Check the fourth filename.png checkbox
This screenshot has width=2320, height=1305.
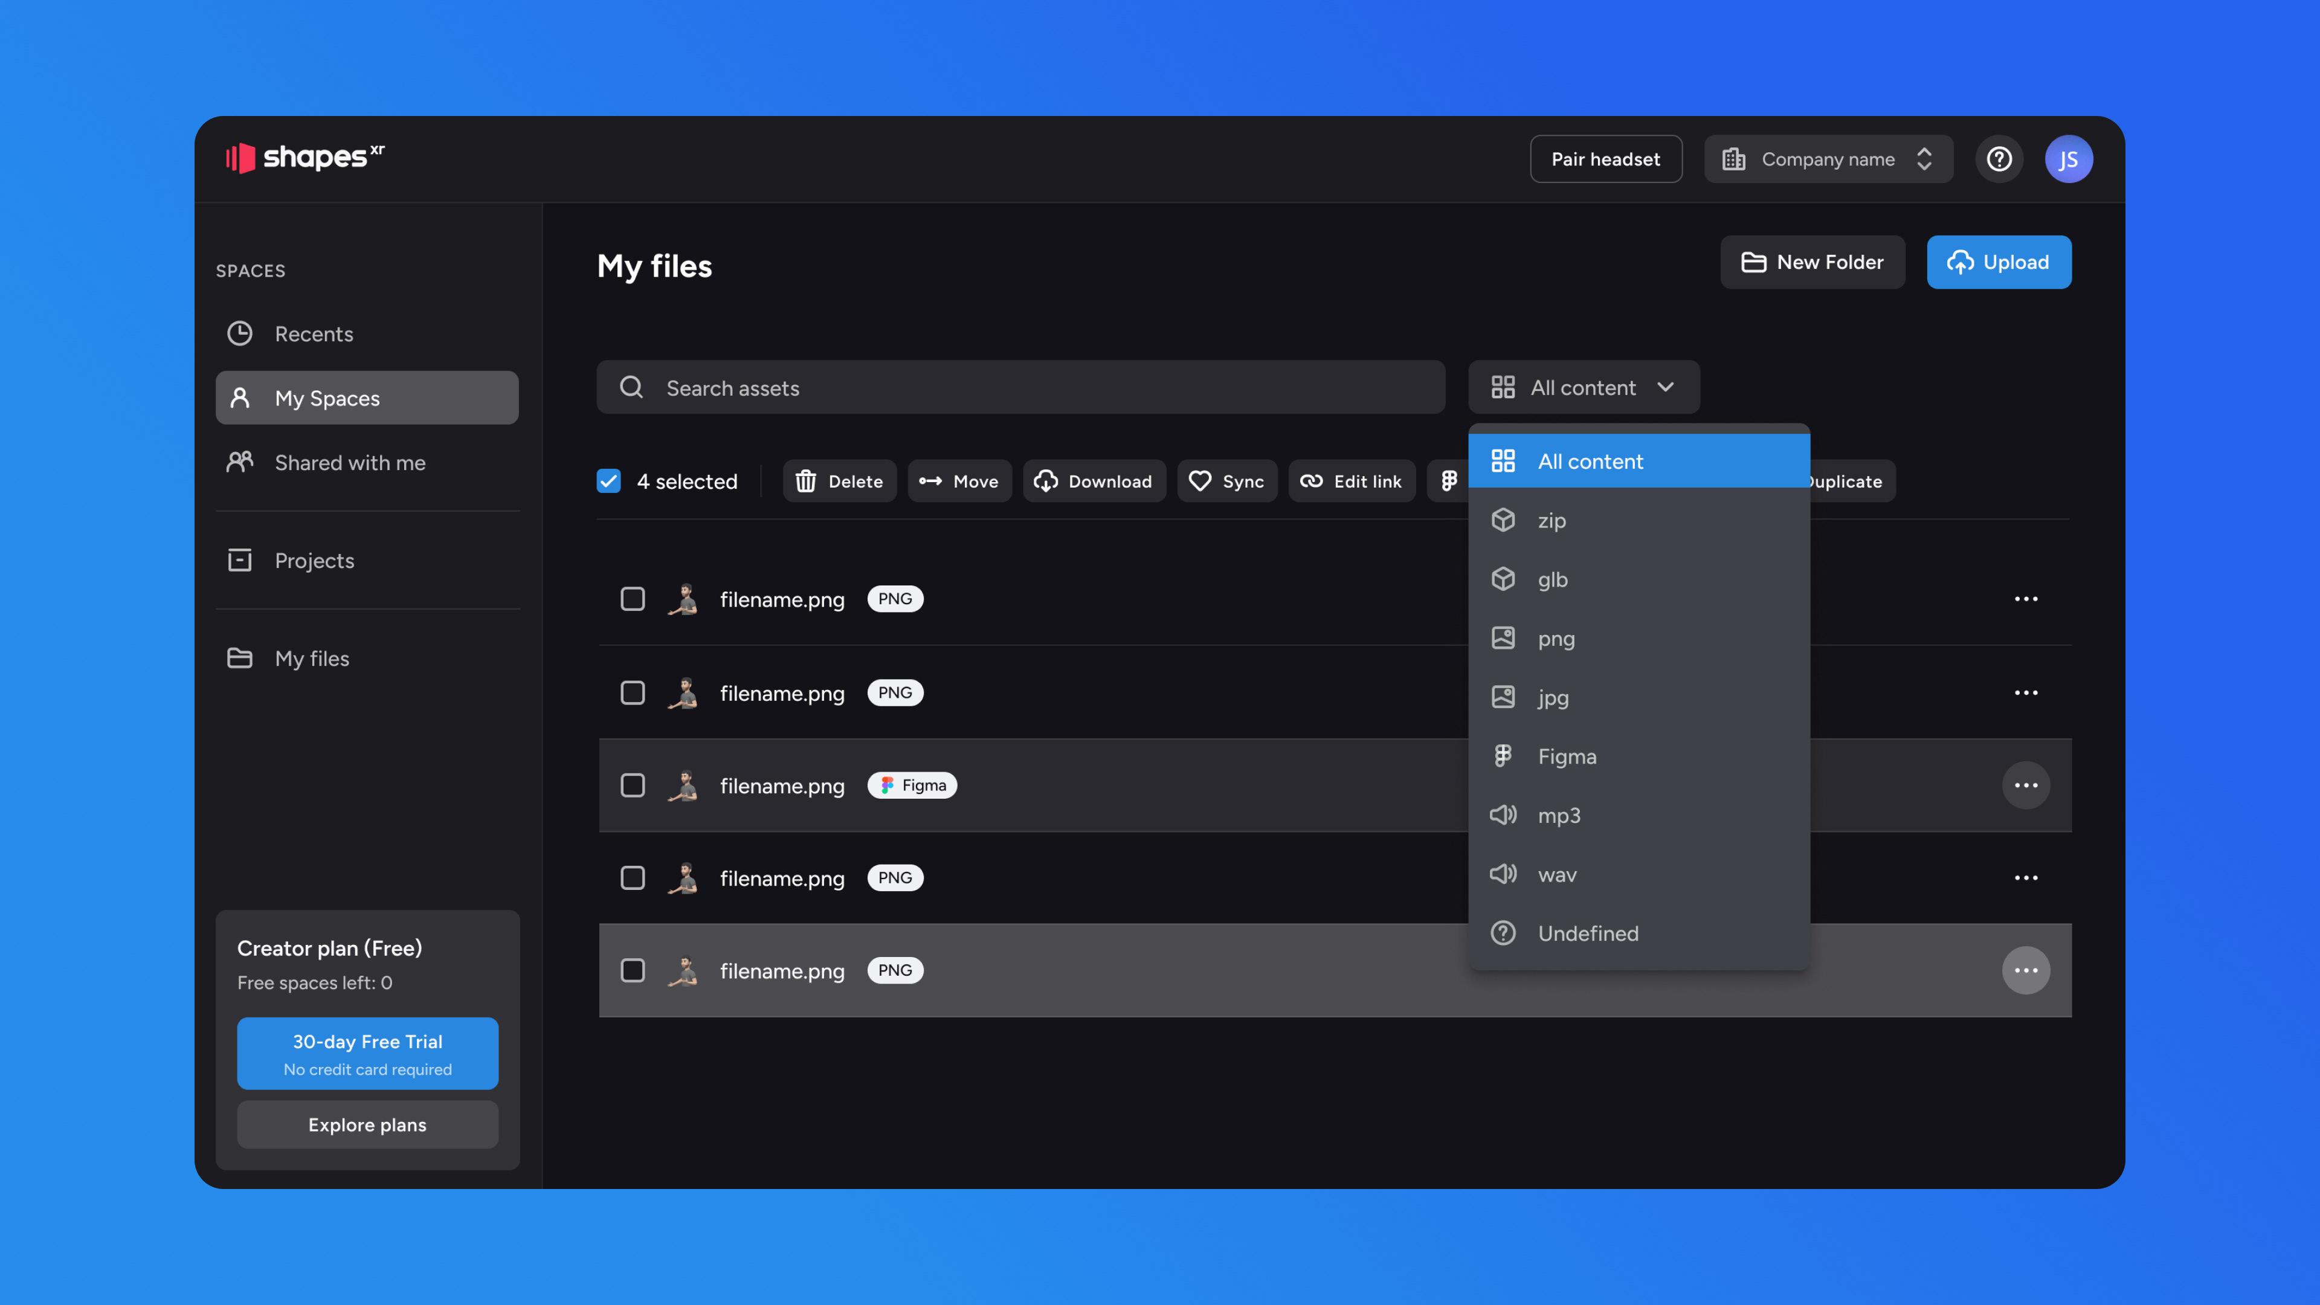[x=633, y=878]
